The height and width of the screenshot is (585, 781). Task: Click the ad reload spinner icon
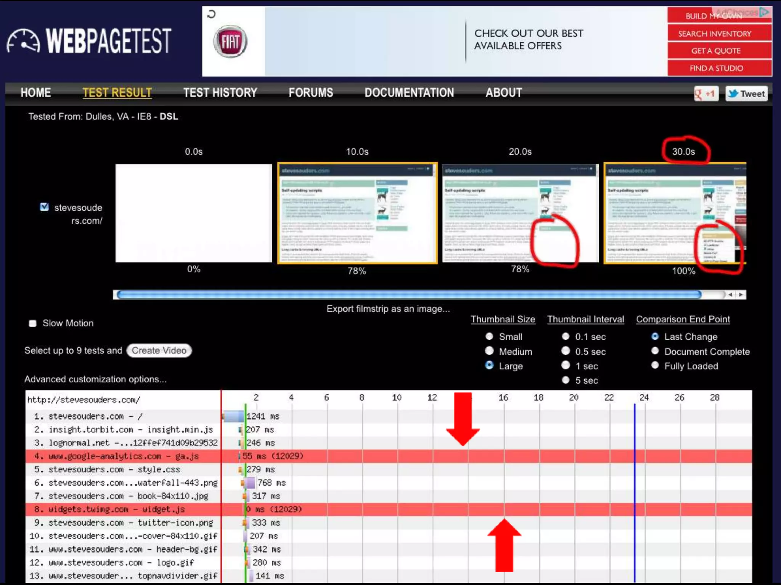pos(211,14)
